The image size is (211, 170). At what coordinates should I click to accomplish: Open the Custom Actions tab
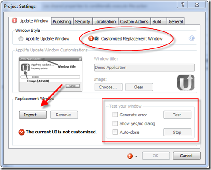(x=134, y=21)
